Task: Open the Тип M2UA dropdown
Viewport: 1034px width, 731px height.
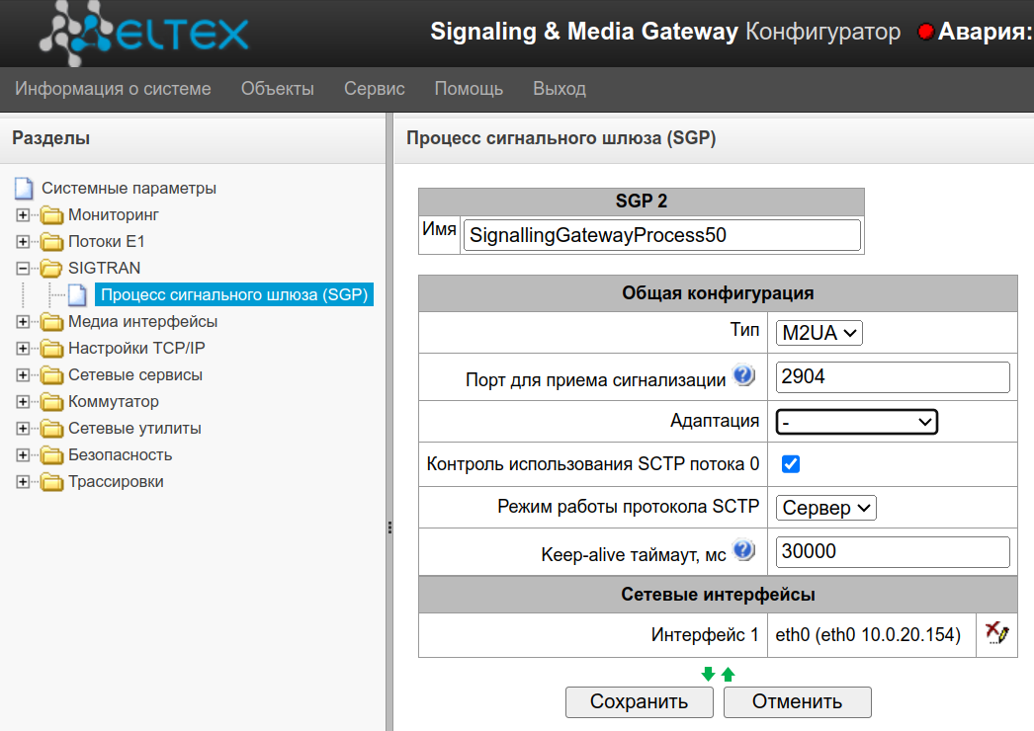Action: (x=819, y=333)
